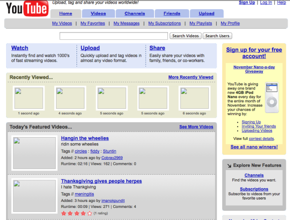Click the See all nano winners link
This screenshot has width=290, height=220.
[254, 147]
